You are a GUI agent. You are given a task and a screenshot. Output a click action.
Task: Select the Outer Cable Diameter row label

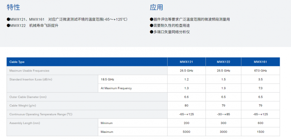click(28, 97)
